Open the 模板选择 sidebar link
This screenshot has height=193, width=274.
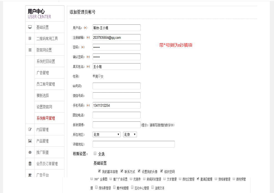(42, 95)
